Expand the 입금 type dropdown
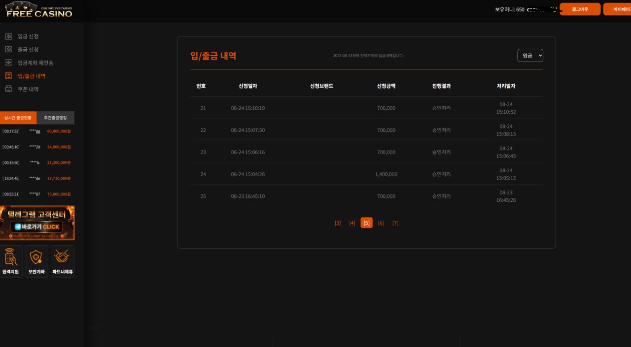Viewport: 631px width, 347px height. point(530,56)
